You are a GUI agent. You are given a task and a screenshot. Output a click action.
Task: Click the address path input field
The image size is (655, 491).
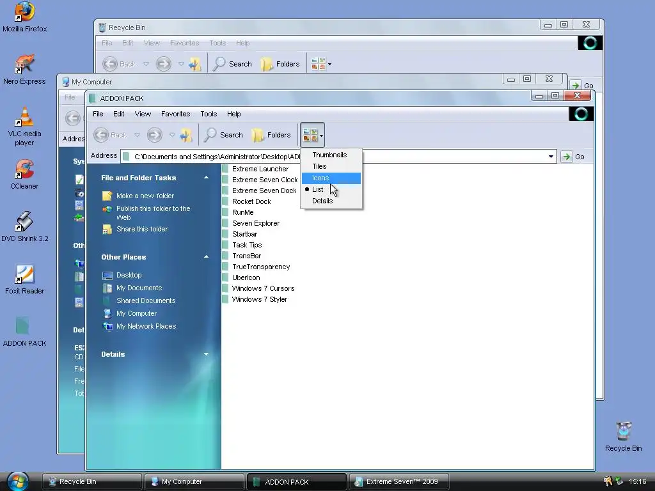pyautogui.click(x=338, y=157)
